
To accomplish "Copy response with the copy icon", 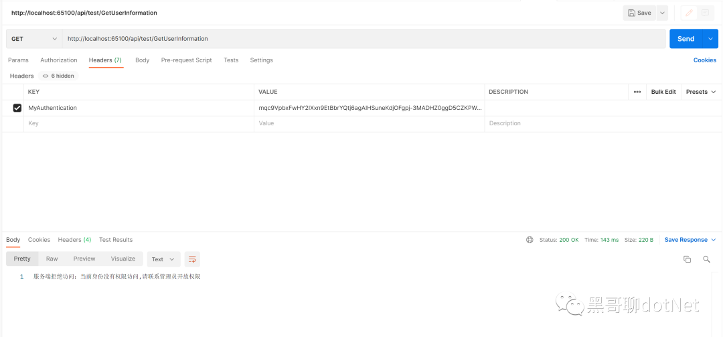I will [687, 259].
